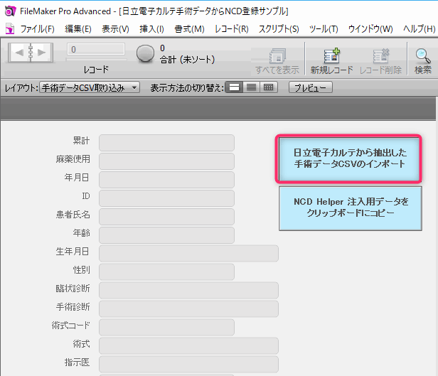Go to previous record using left book arrow
The width and height of the screenshot is (438, 376).
point(19,53)
